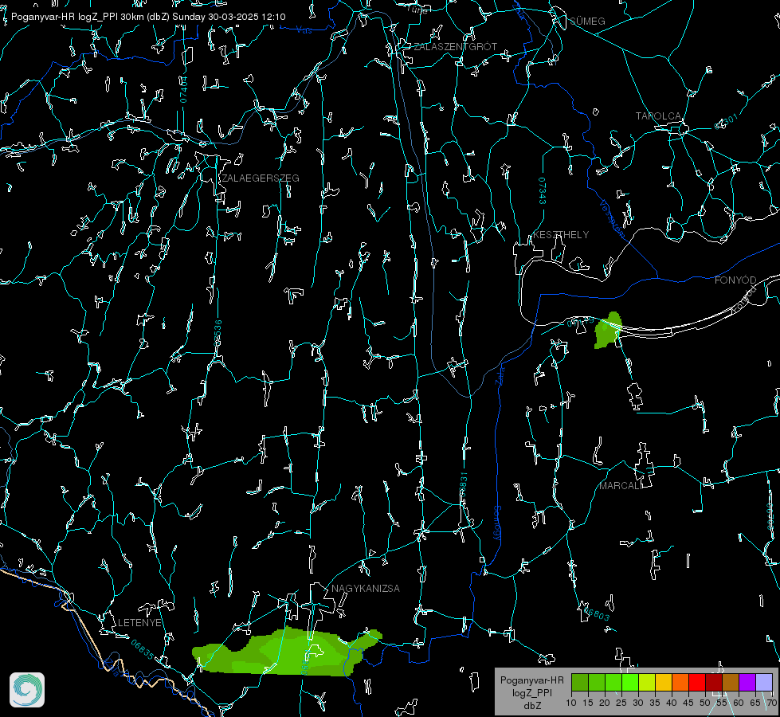Click the legend scale number 70

tap(771, 703)
